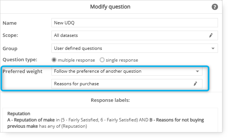Screen dimensions: 228x138
Task: Click the Name field containing New UDQ
Action: pyautogui.click(x=135, y=23)
